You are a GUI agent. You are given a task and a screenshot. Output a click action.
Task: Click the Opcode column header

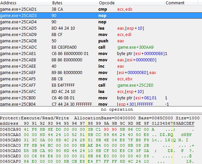pos(131,3)
